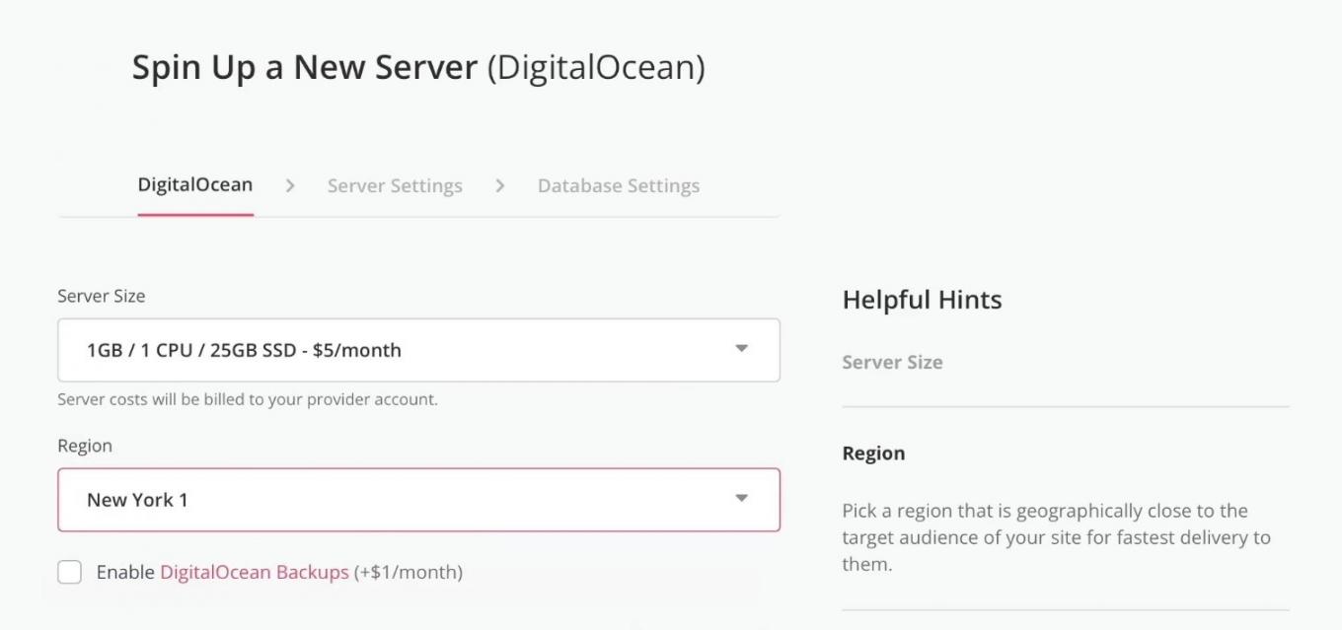Click the "Enable" label beside the backups checkbox

pyautogui.click(x=125, y=572)
